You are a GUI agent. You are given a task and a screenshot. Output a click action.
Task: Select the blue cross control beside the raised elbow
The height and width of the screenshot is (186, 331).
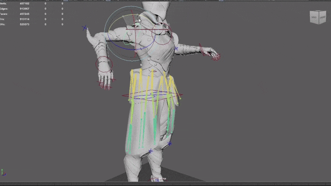[x=85, y=28]
